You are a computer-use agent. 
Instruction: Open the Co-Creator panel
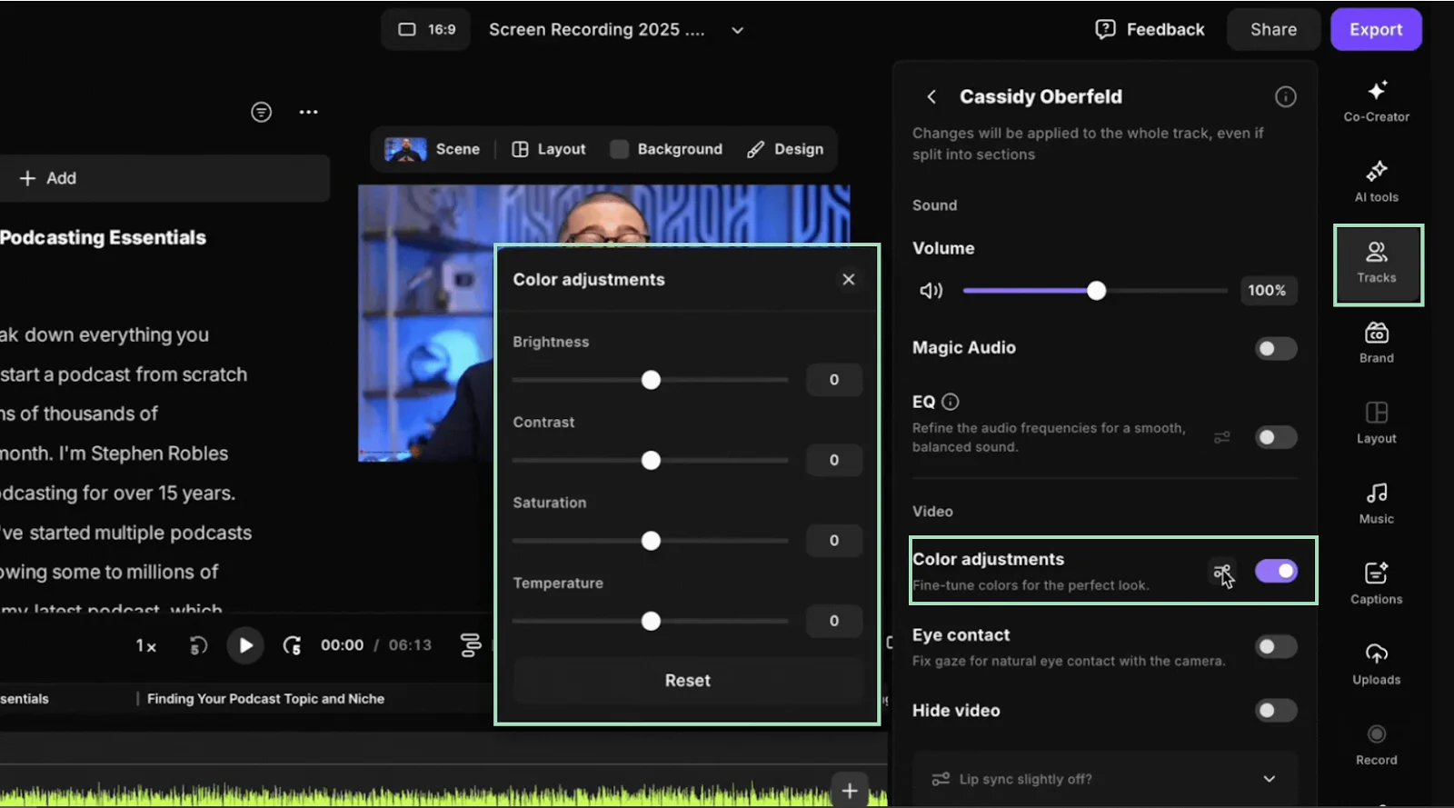point(1376,101)
